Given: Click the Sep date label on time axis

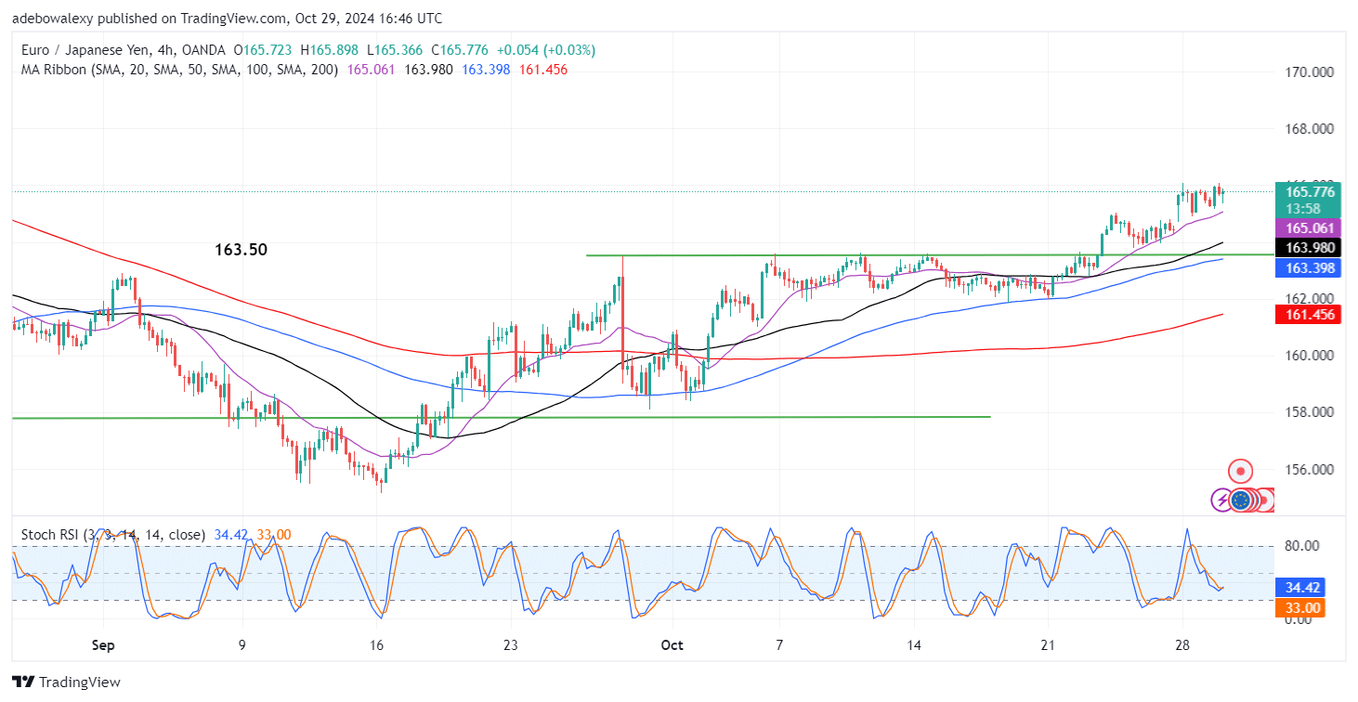Looking at the screenshot, I should click(104, 644).
